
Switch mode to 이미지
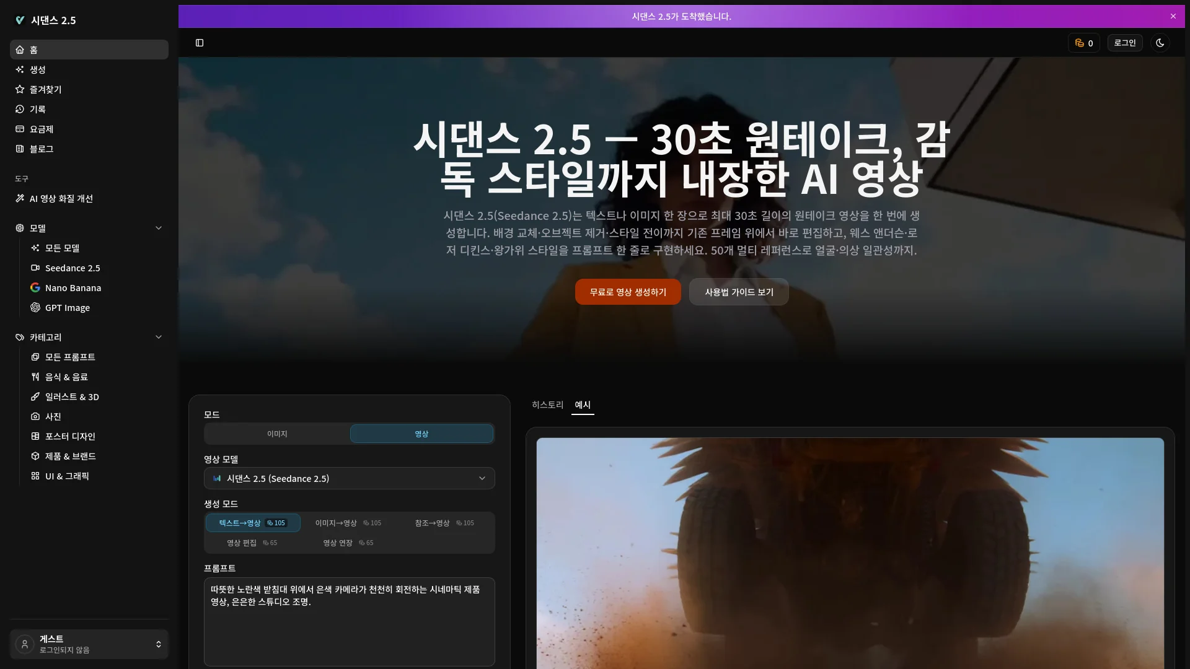point(277,434)
